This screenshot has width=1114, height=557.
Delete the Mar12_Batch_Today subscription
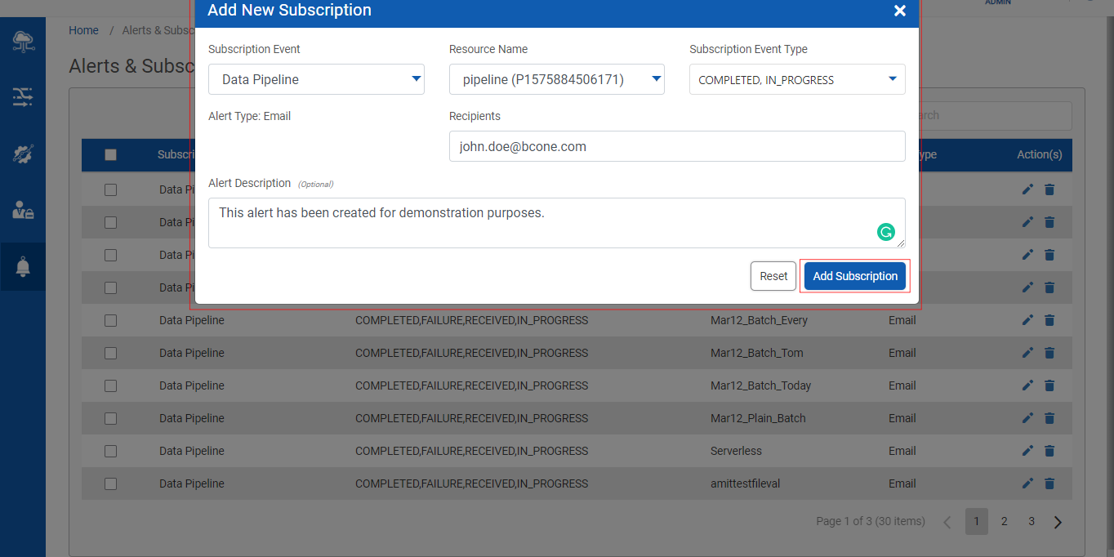(x=1049, y=385)
